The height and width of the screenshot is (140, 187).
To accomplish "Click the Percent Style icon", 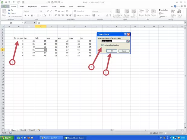I will coord(99,15).
